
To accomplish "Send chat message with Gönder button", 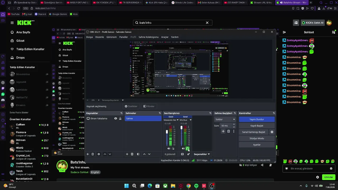I will 328,177.
